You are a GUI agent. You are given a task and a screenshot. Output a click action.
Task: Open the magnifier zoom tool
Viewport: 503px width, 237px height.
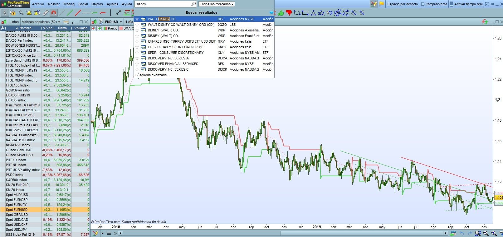[x=21, y=13]
